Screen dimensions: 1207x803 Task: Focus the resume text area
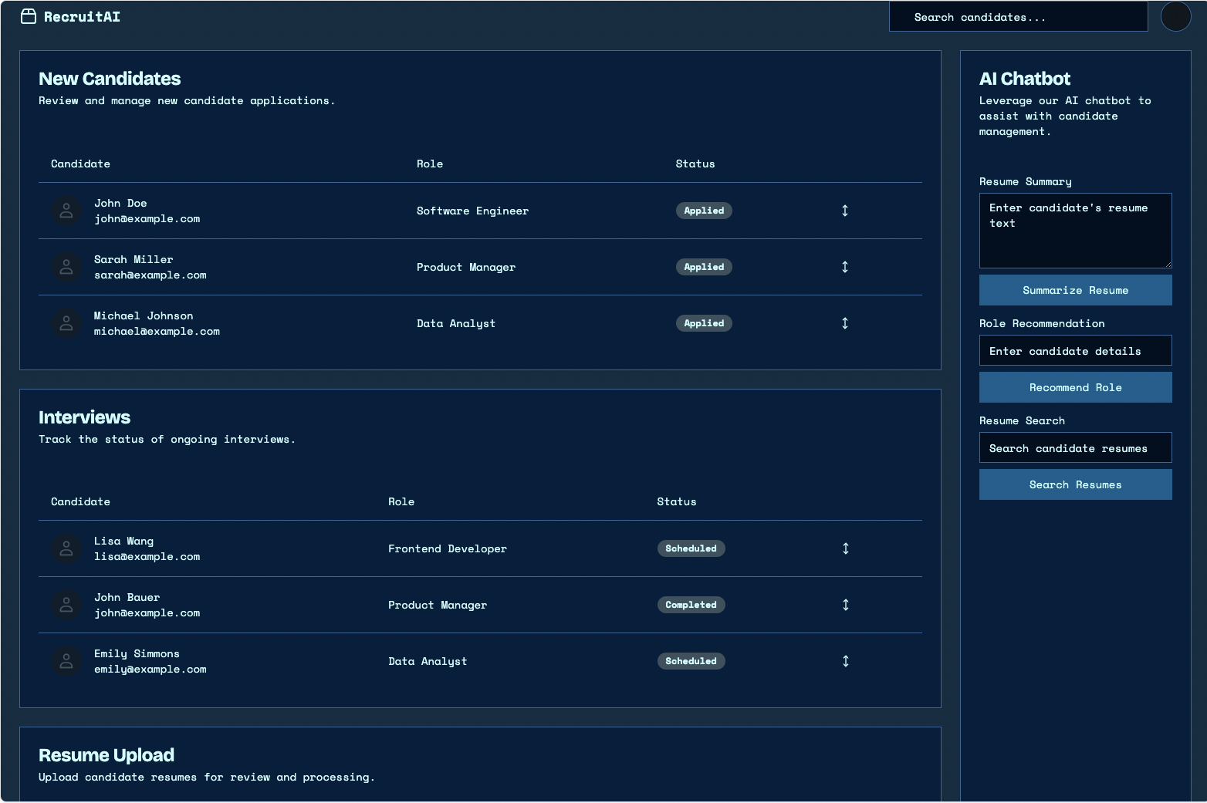click(1075, 231)
